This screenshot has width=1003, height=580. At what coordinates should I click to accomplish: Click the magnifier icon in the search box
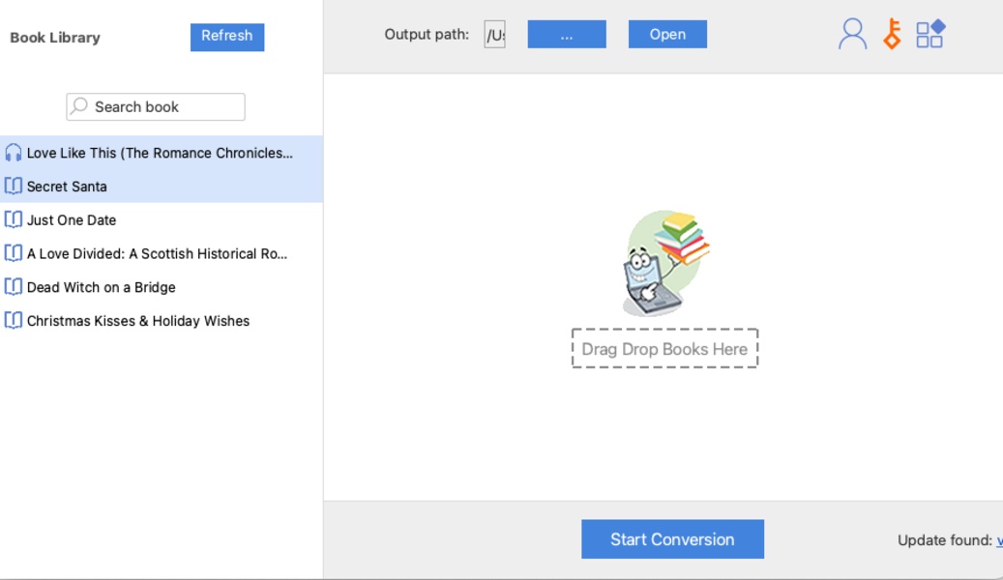click(79, 106)
